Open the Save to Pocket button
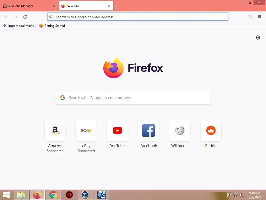266x200 pixels. [250, 17]
